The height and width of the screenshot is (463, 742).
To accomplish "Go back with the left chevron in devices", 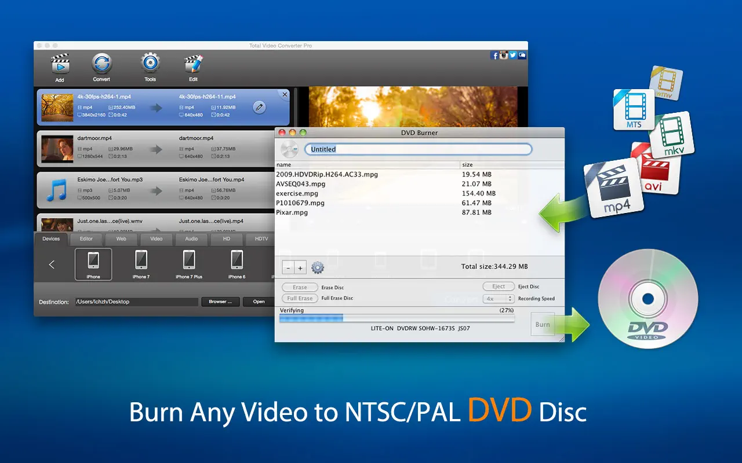I will (x=52, y=264).
